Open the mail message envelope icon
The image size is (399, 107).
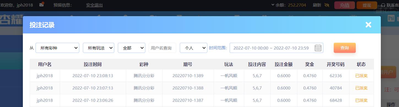[x=42, y=5]
